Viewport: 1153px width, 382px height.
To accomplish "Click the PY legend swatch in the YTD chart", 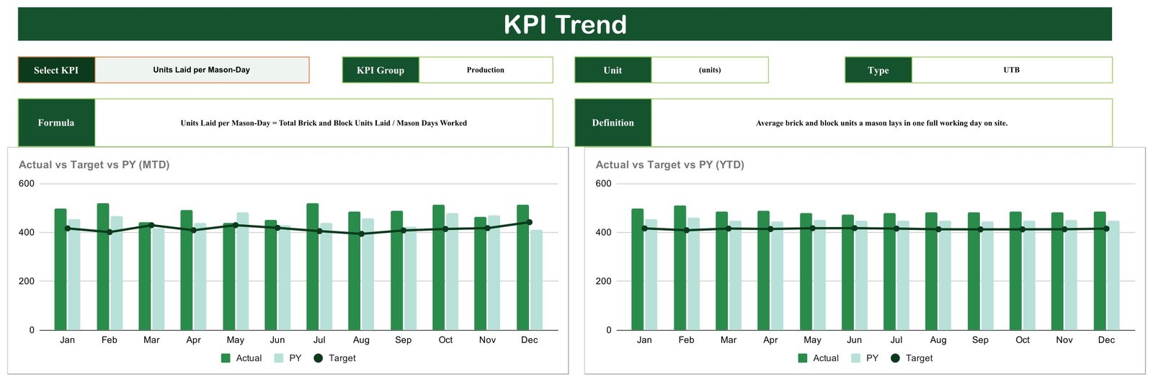I will (856, 358).
